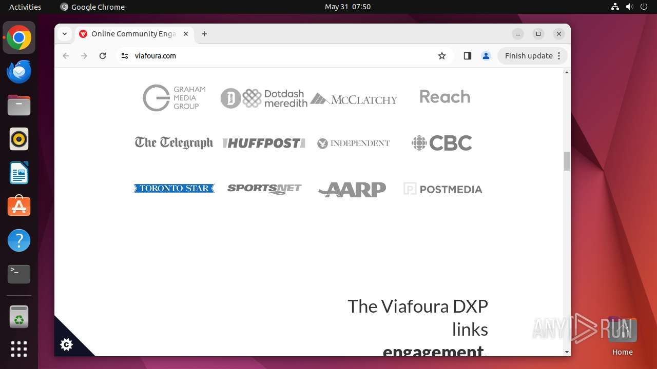Viewport: 657px width, 369px height.
Task: Close the Online Community tab
Action: (186, 34)
